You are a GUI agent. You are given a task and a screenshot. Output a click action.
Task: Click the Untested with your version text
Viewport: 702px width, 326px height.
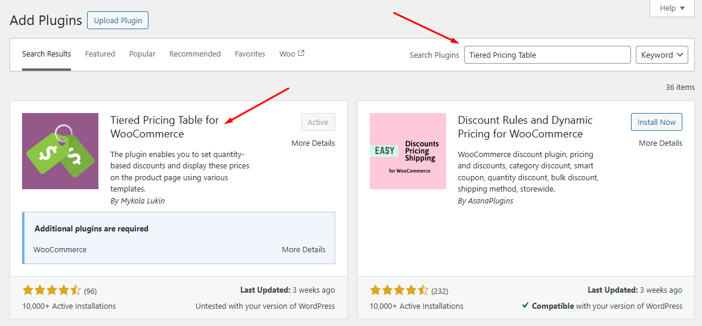[265, 306]
